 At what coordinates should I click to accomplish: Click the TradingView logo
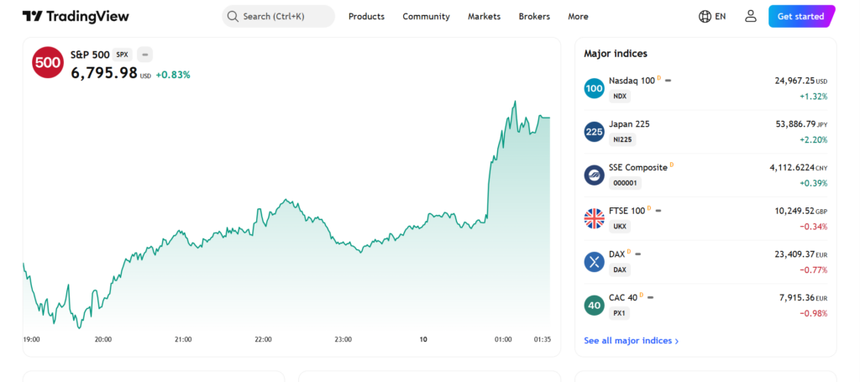click(x=76, y=17)
